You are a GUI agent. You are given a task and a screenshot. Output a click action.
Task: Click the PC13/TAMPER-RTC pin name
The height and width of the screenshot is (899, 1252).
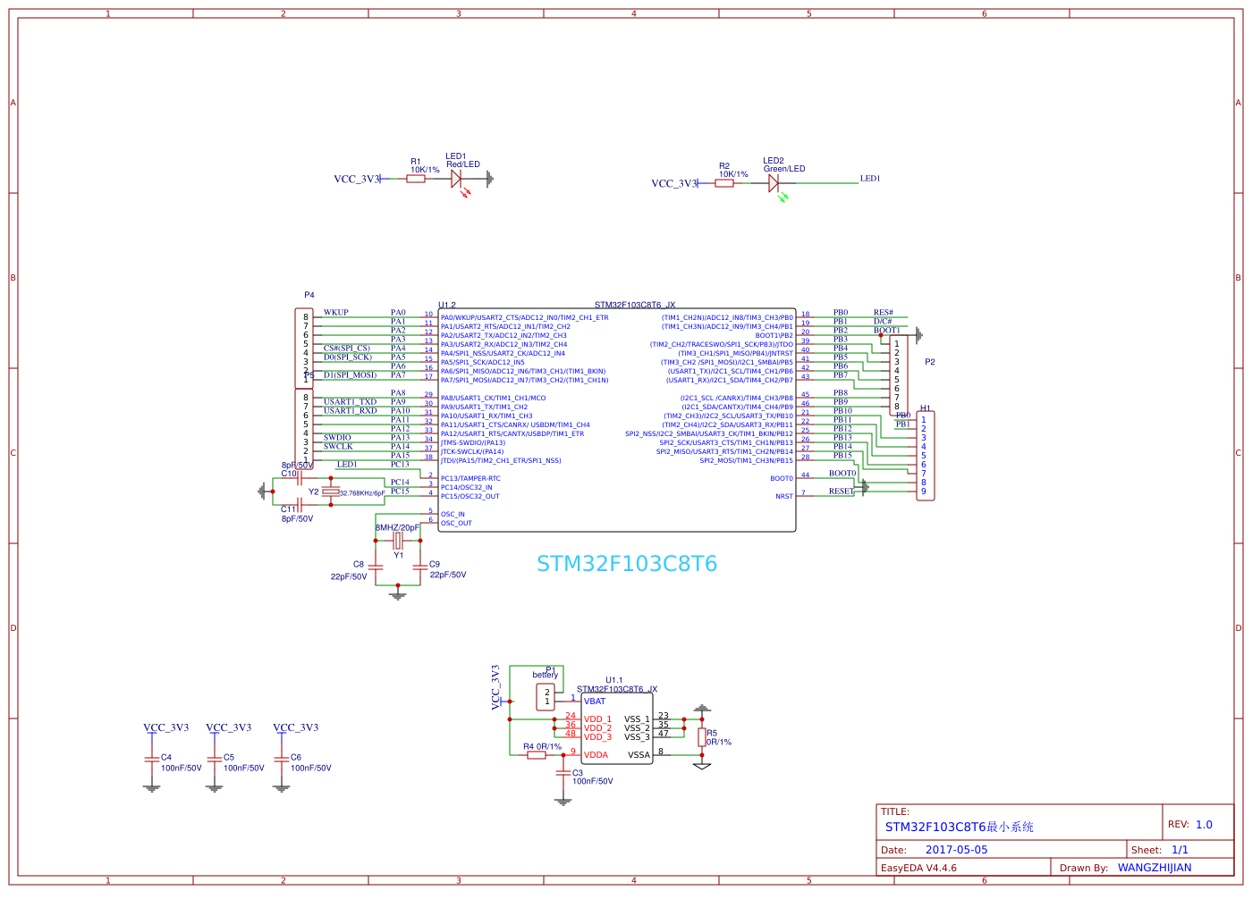coord(470,479)
